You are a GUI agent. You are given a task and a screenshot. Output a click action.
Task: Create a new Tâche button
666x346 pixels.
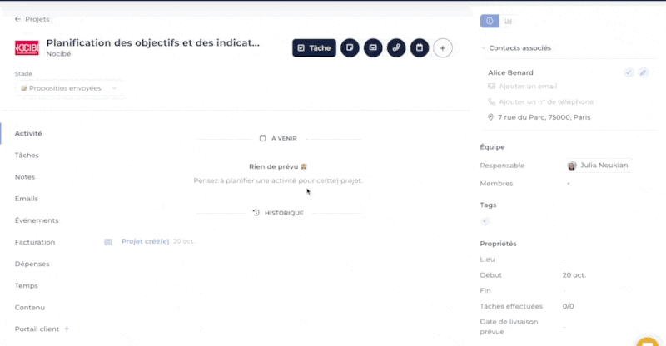pyautogui.click(x=314, y=48)
